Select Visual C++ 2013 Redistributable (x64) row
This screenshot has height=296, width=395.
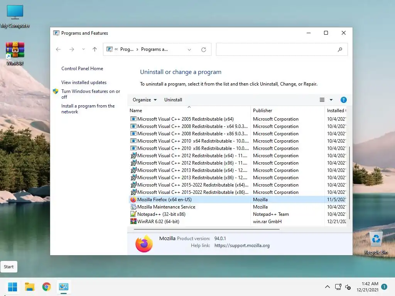click(189, 170)
